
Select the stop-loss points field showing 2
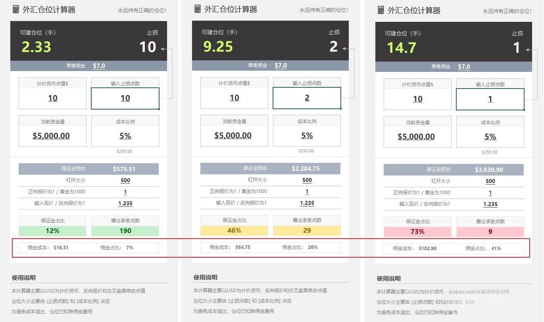[x=307, y=98]
